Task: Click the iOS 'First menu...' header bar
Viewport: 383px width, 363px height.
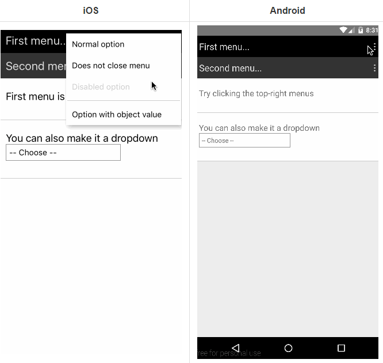Action: tap(33, 41)
